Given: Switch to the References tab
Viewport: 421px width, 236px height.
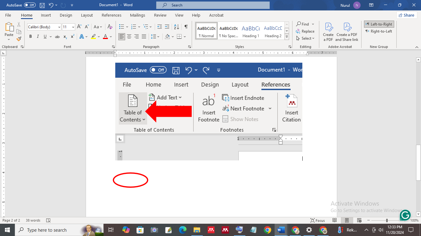Looking at the screenshot, I should pyautogui.click(x=112, y=15).
